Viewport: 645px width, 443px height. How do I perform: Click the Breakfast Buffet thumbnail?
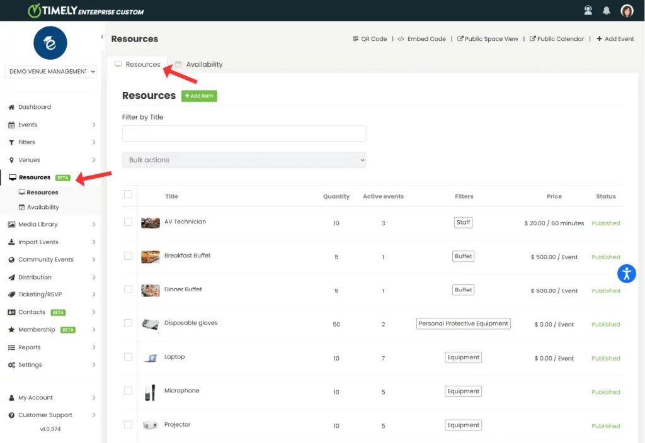click(150, 257)
